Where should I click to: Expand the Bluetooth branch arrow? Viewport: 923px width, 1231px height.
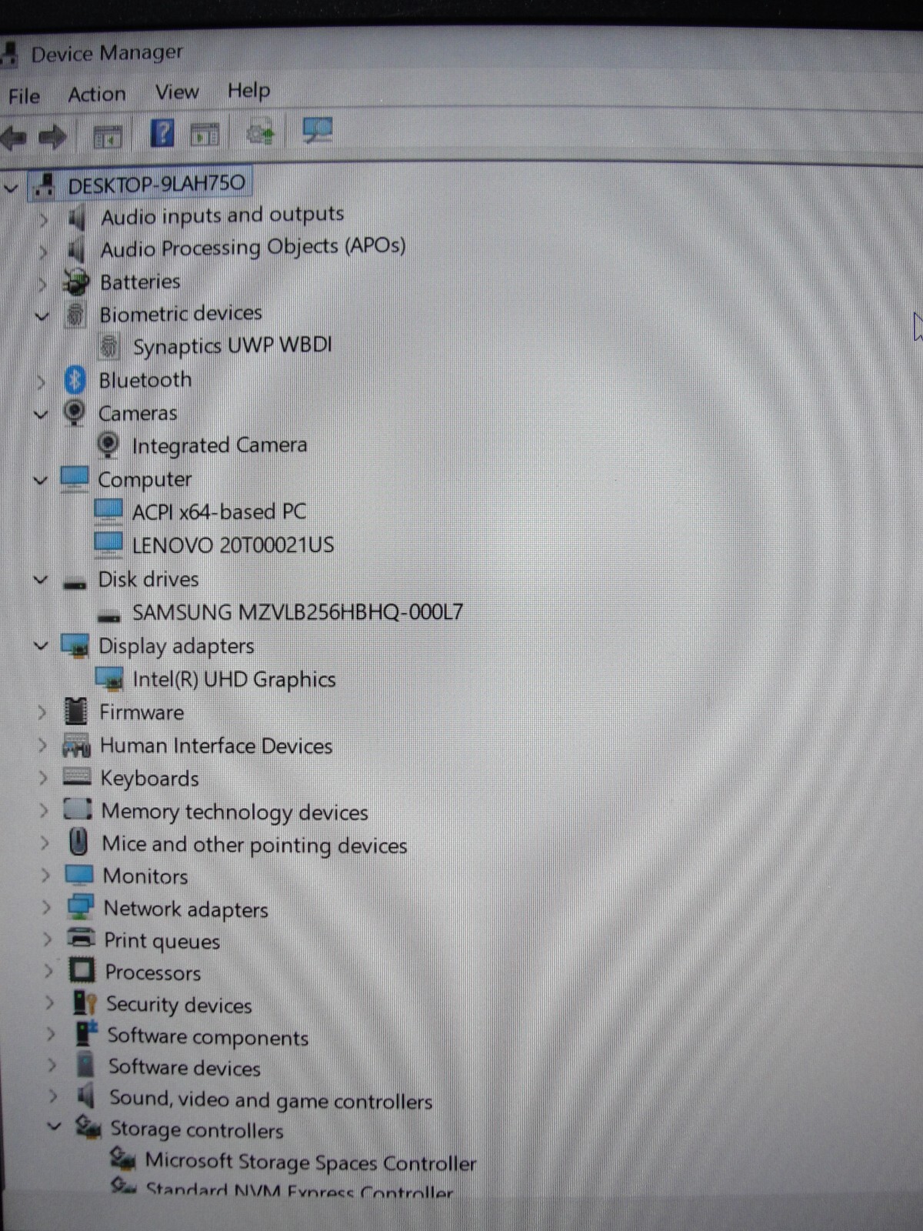click(x=42, y=381)
